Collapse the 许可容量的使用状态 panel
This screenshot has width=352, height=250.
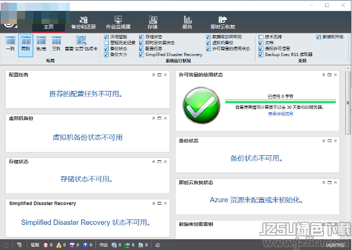click(324, 75)
